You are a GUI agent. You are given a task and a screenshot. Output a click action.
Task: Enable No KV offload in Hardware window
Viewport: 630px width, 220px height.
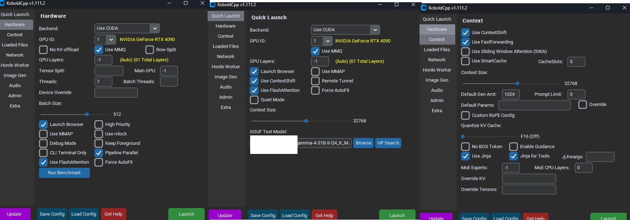(x=43, y=49)
